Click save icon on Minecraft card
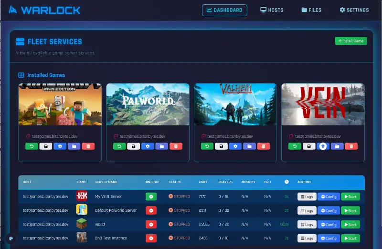Screen dimensions: 382x249 [46, 146]
